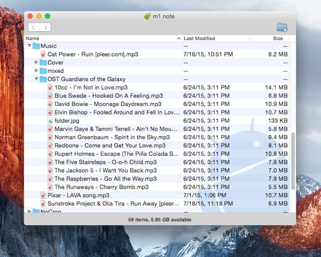Image resolution: width=321 pixels, height=257 pixels.
Task: Click mp3 icon for Sunstroke Project song
Action: pos(43,203)
